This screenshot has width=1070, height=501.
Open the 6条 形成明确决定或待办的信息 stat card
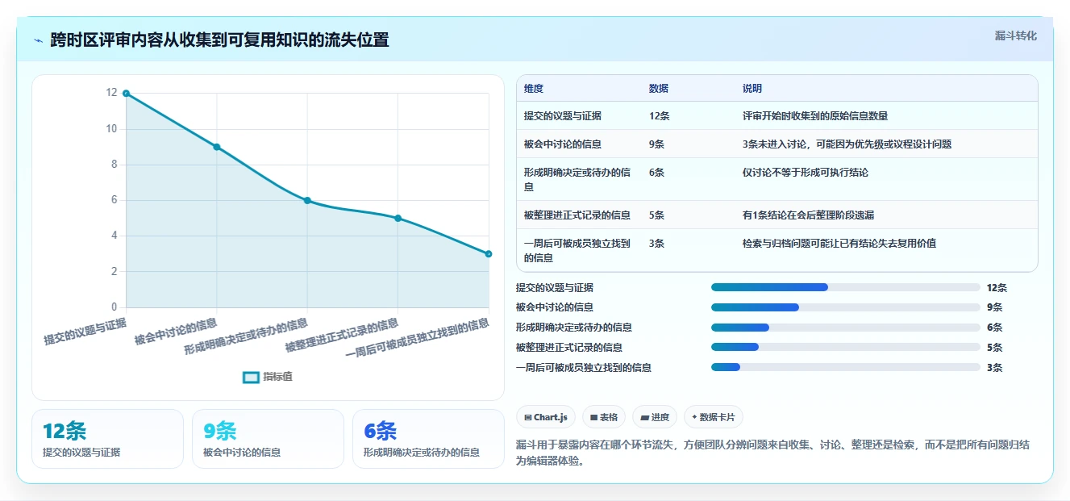(428, 439)
